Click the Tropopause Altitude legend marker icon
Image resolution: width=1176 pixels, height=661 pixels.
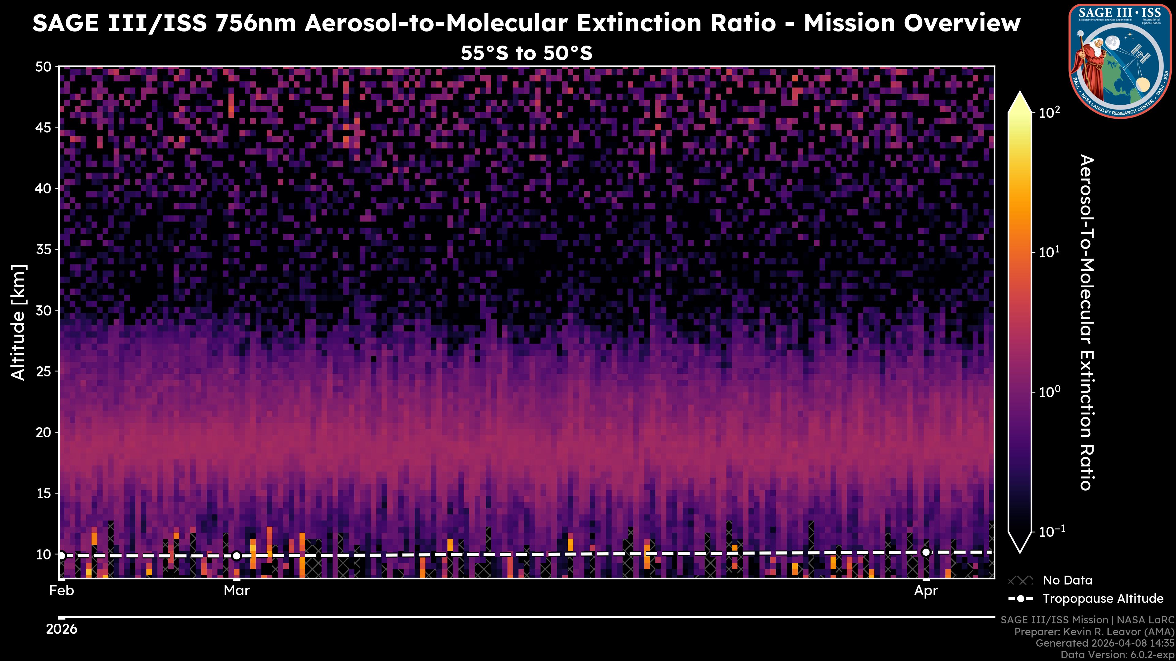pyautogui.click(x=1020, y=599)
